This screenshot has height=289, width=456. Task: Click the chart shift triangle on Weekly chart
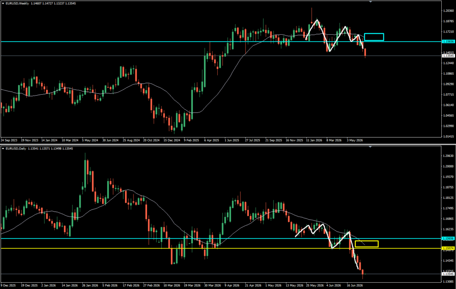tap(370, 2)
